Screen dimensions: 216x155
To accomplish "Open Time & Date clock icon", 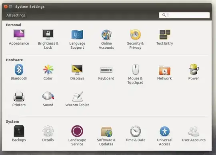I will pos(136,131).
